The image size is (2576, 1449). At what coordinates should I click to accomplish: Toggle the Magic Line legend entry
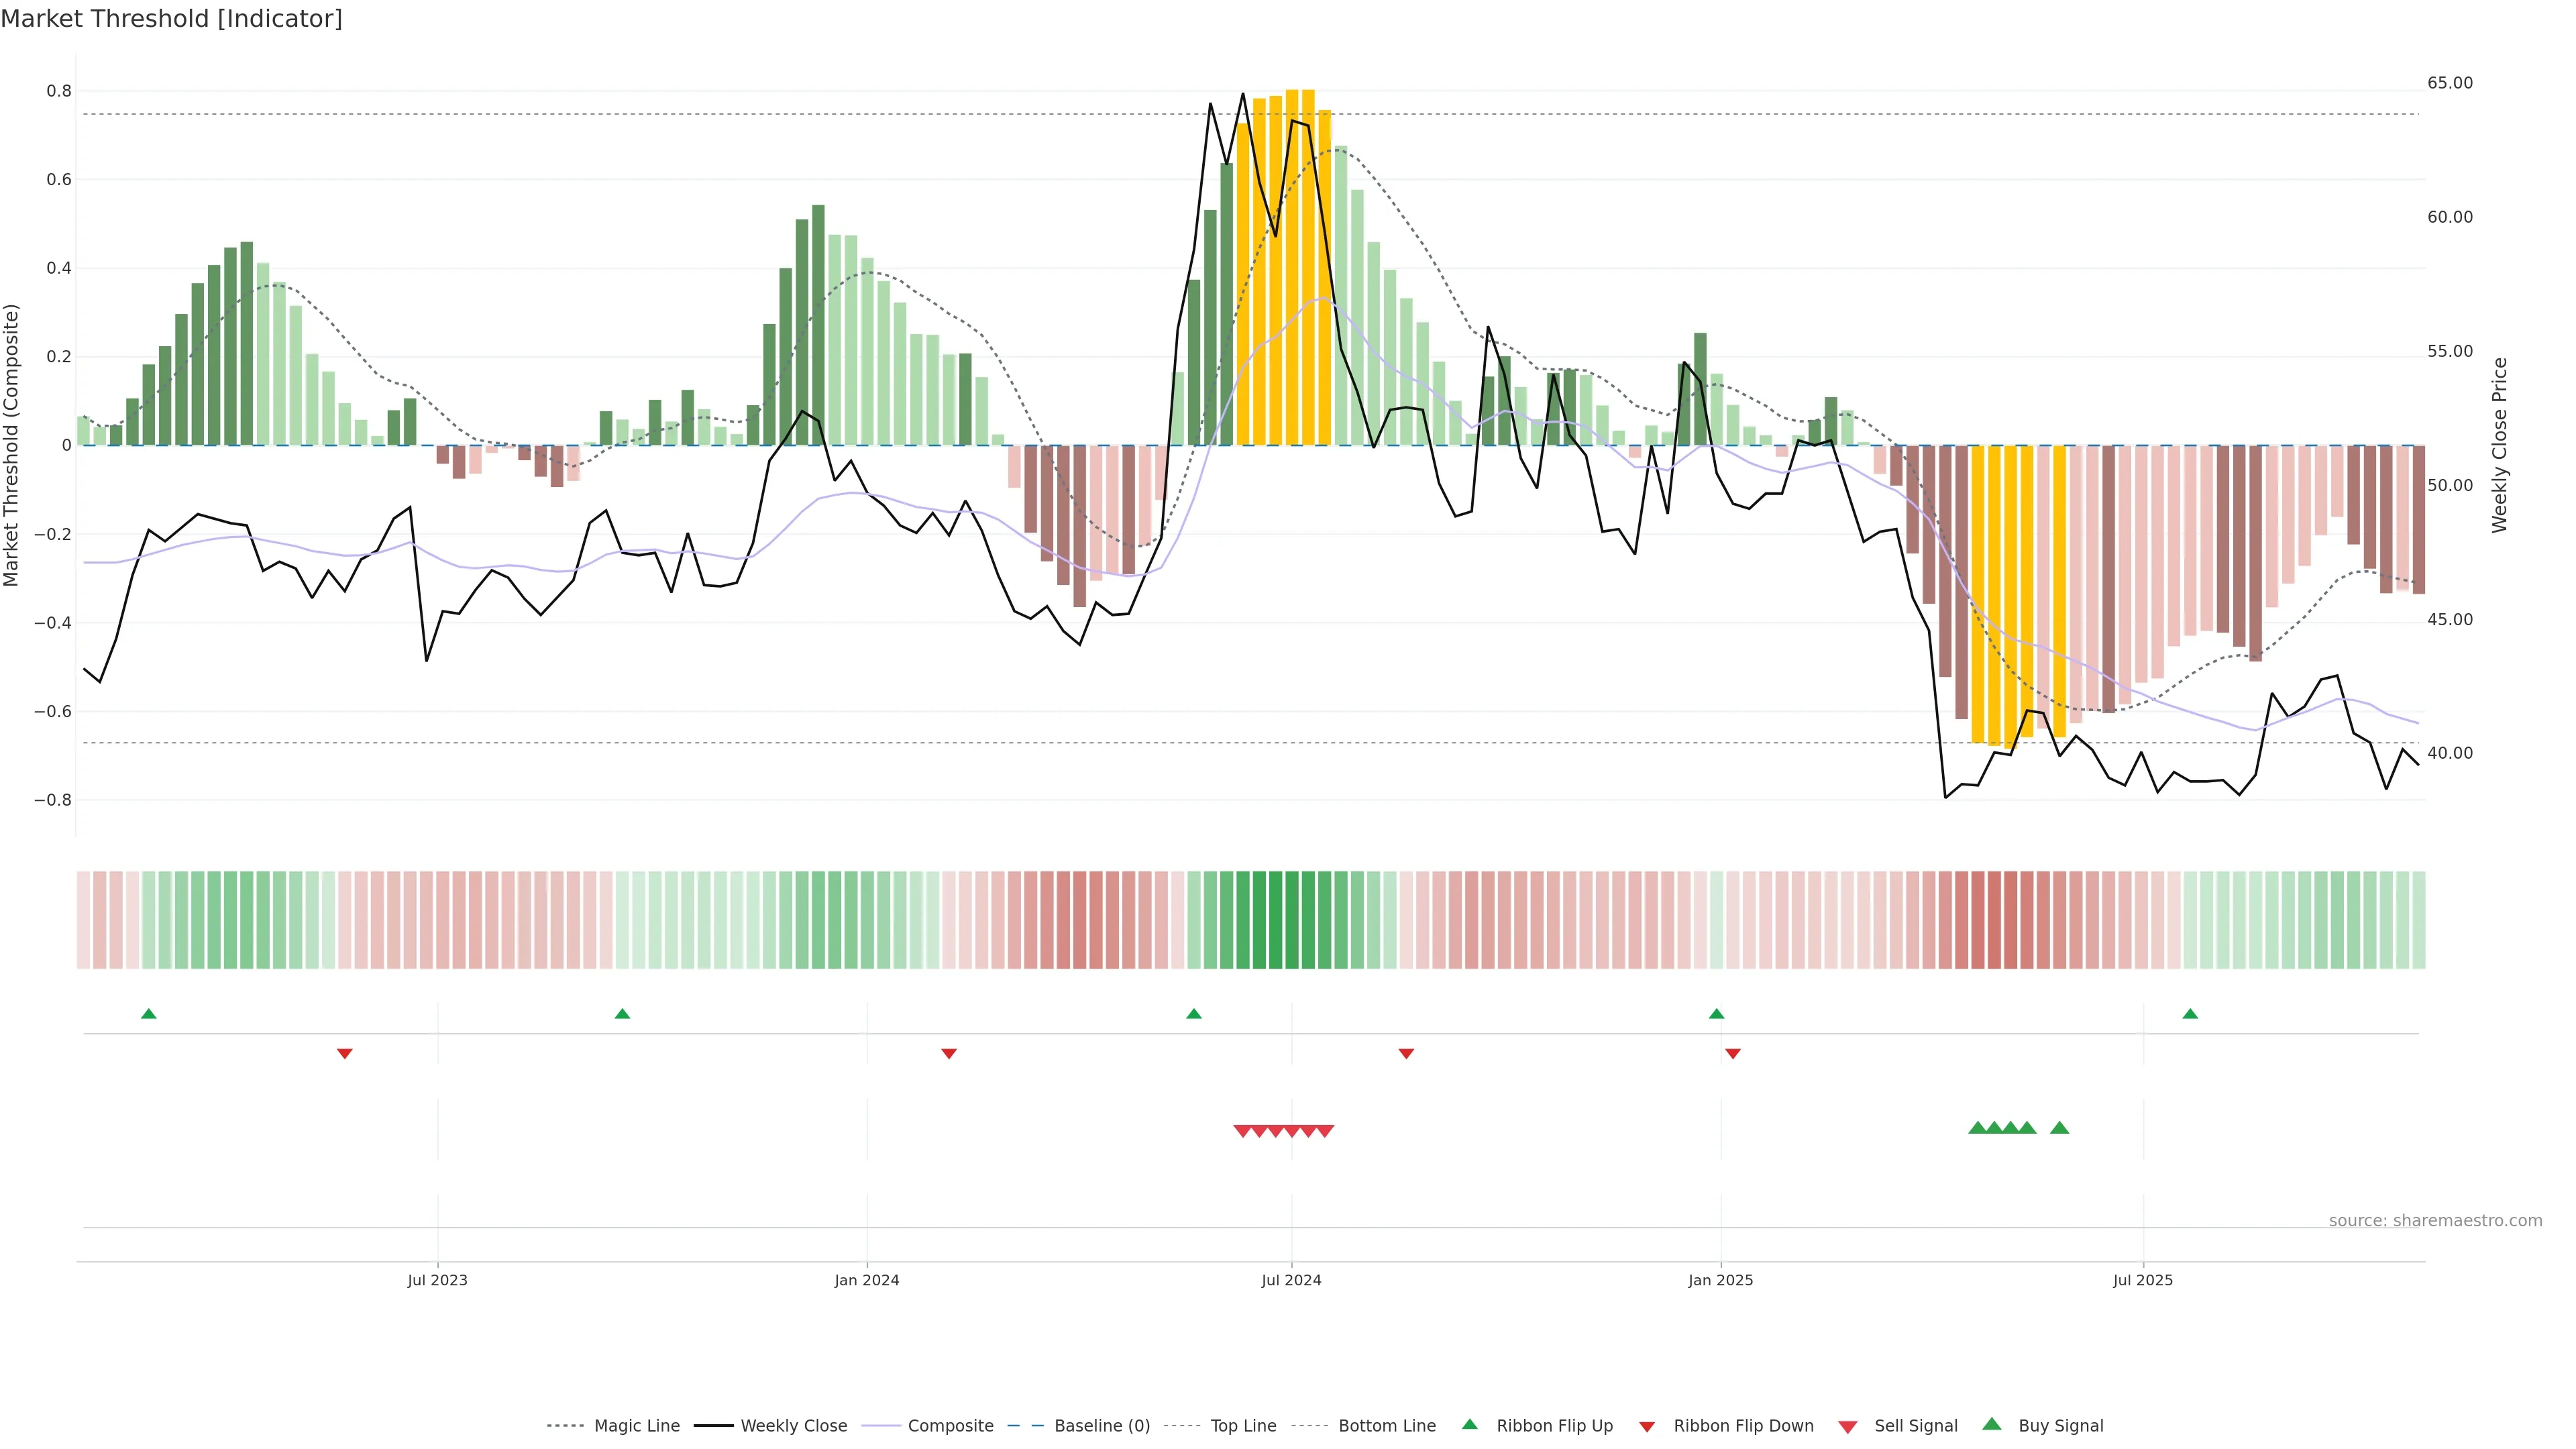(636, 1426)
